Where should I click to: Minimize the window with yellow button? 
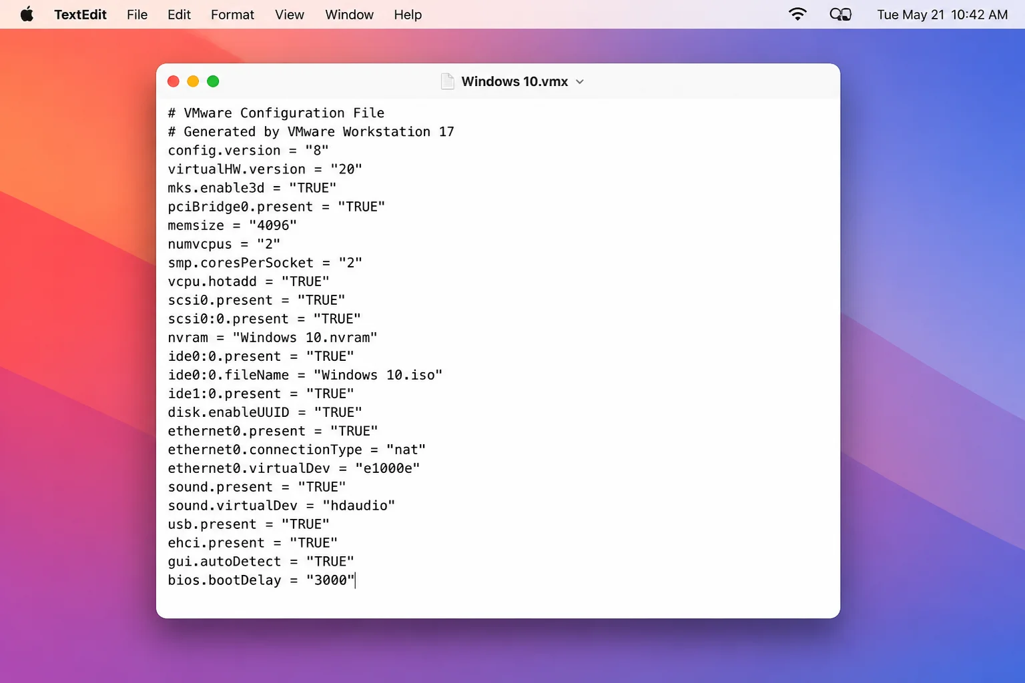[x=193, y=81]
